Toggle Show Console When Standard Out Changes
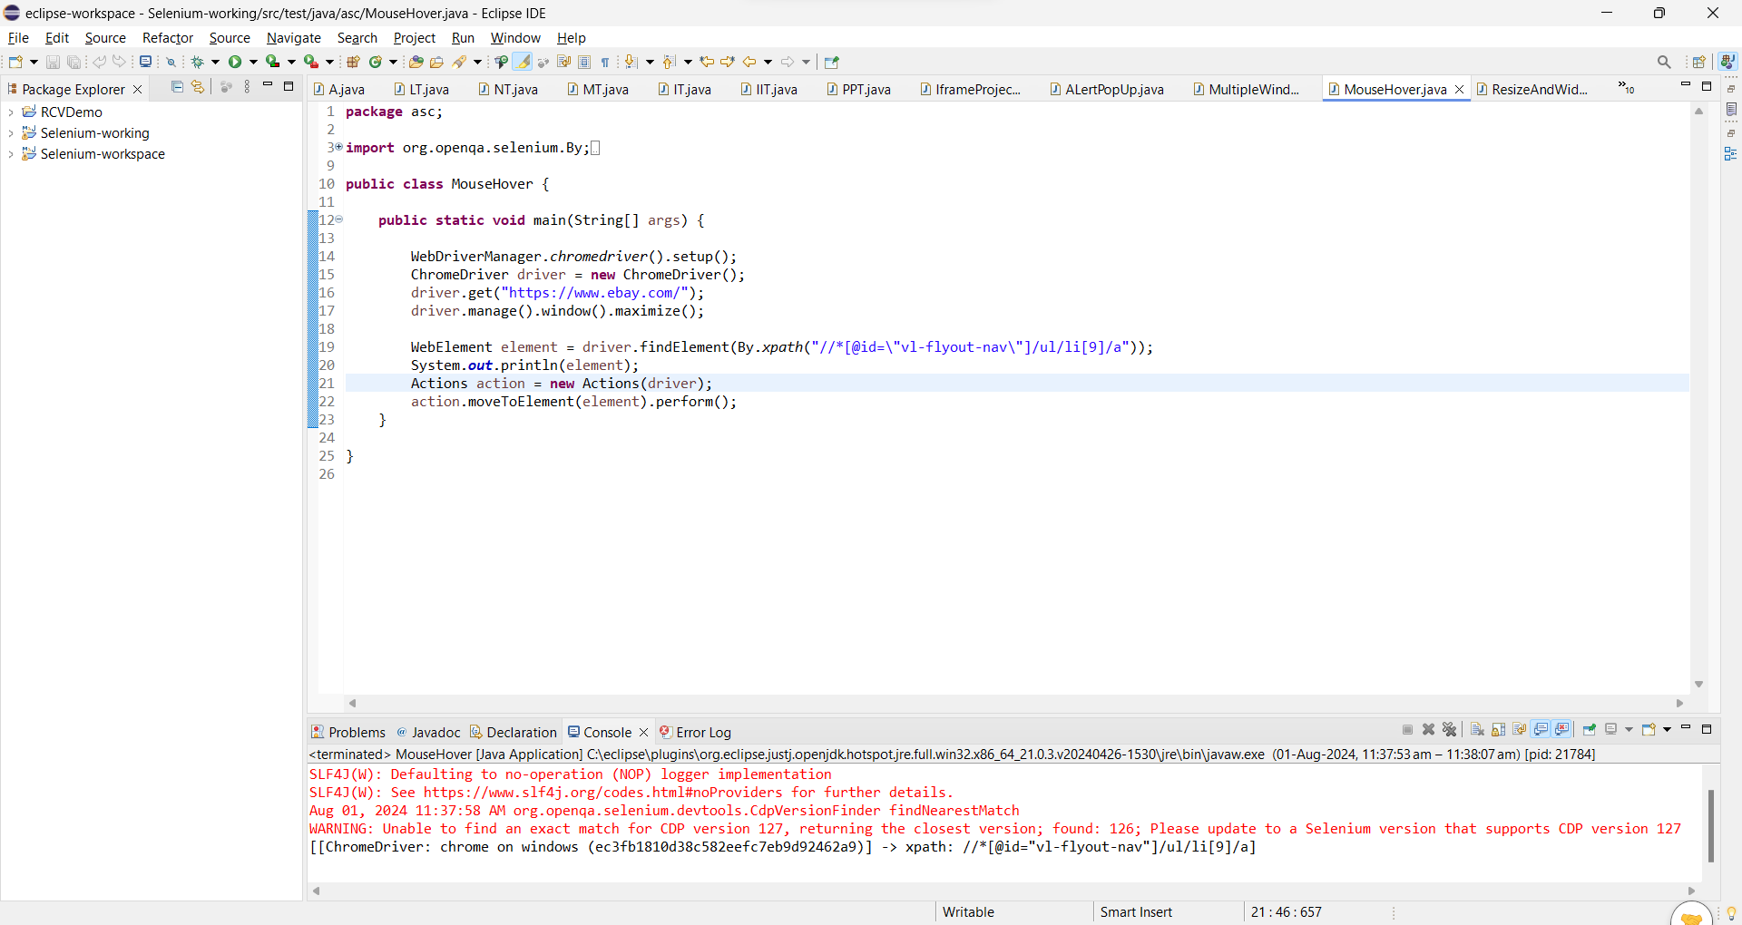1742x925 pixels. (x=1541, y=730)
